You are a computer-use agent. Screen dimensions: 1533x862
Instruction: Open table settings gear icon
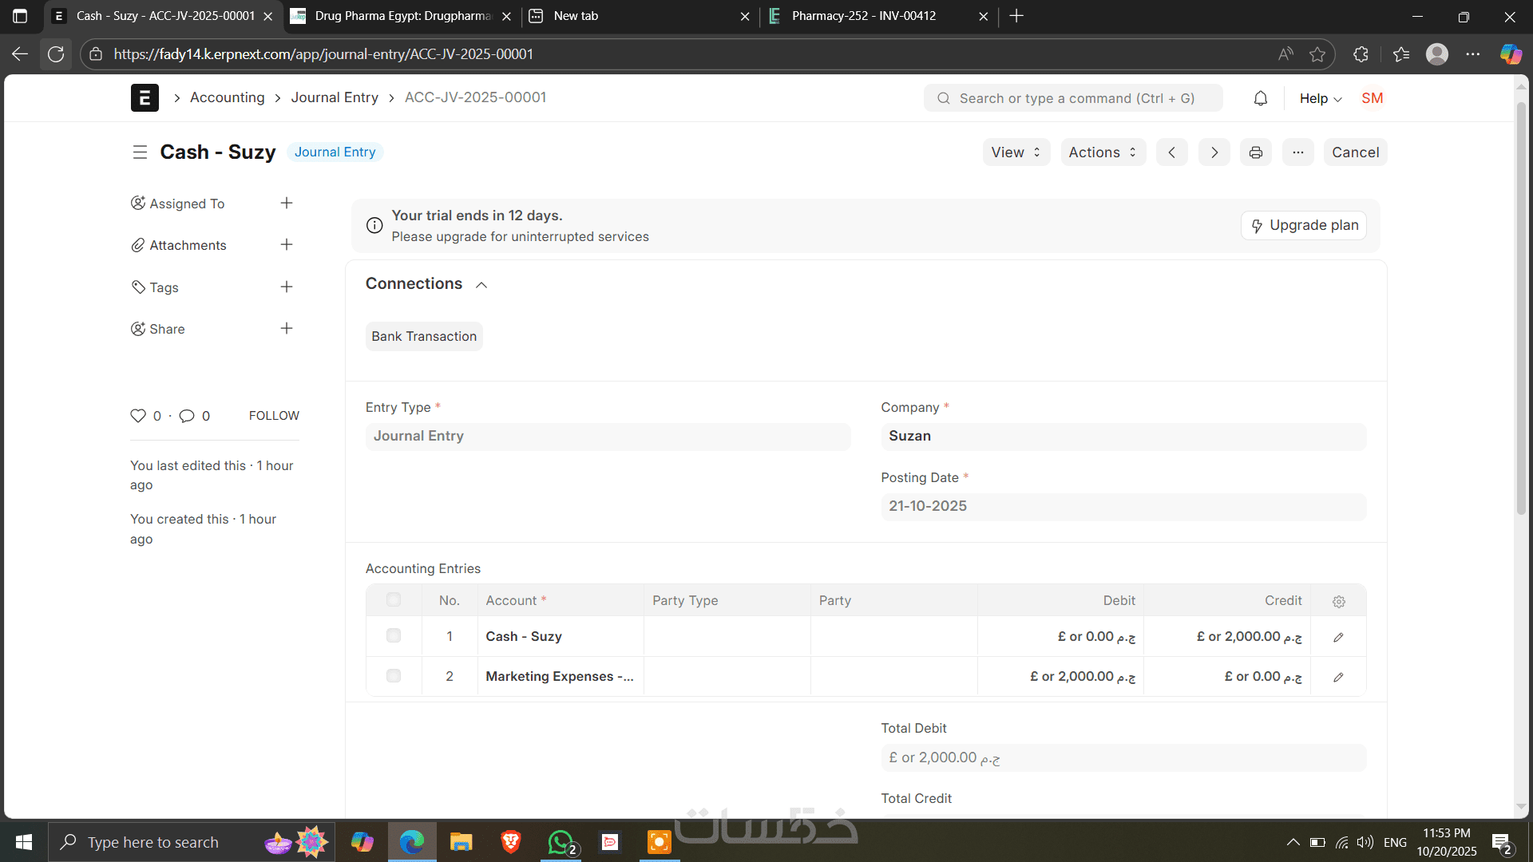click(x=1338, y=601)
